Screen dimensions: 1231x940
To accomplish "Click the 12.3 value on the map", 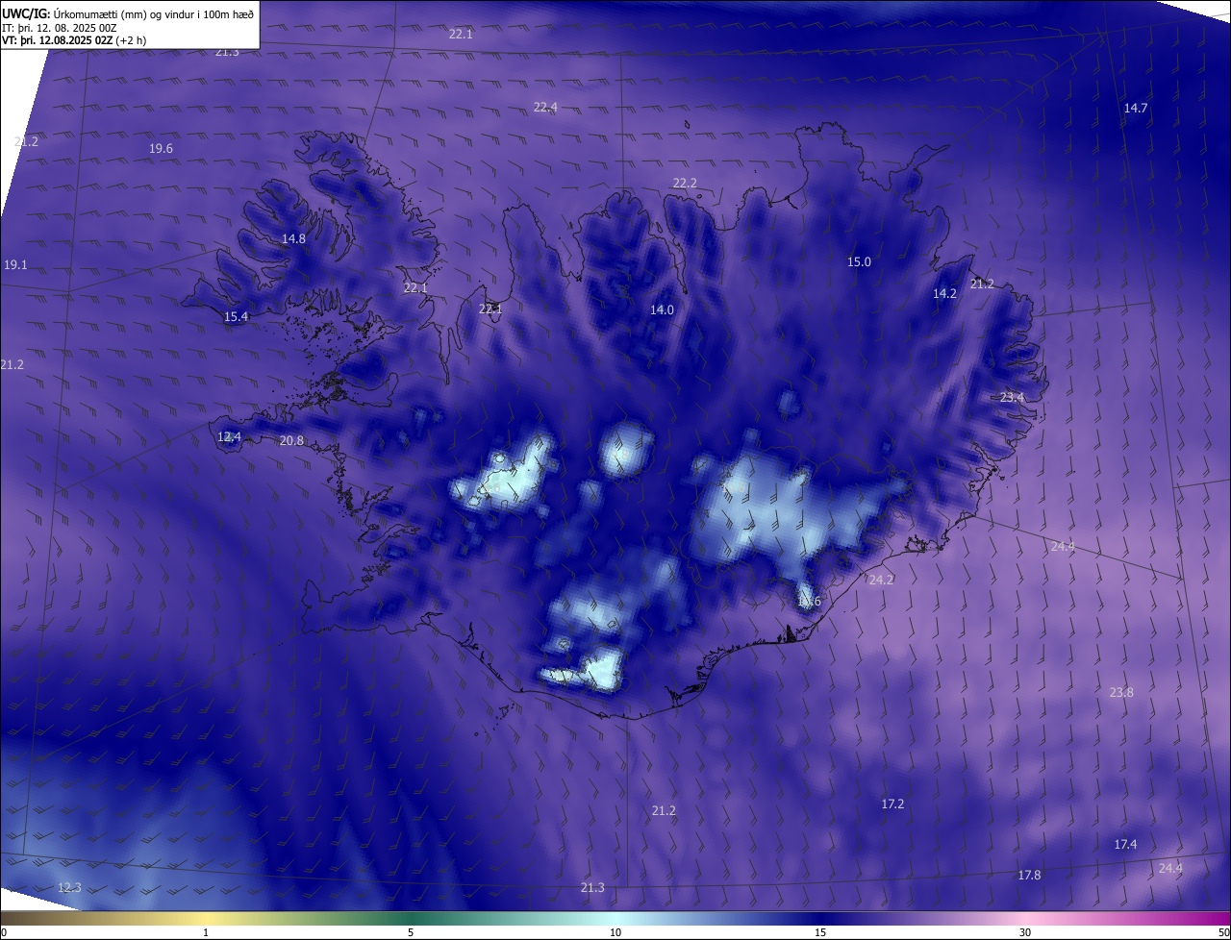I will tap(69, 887).
